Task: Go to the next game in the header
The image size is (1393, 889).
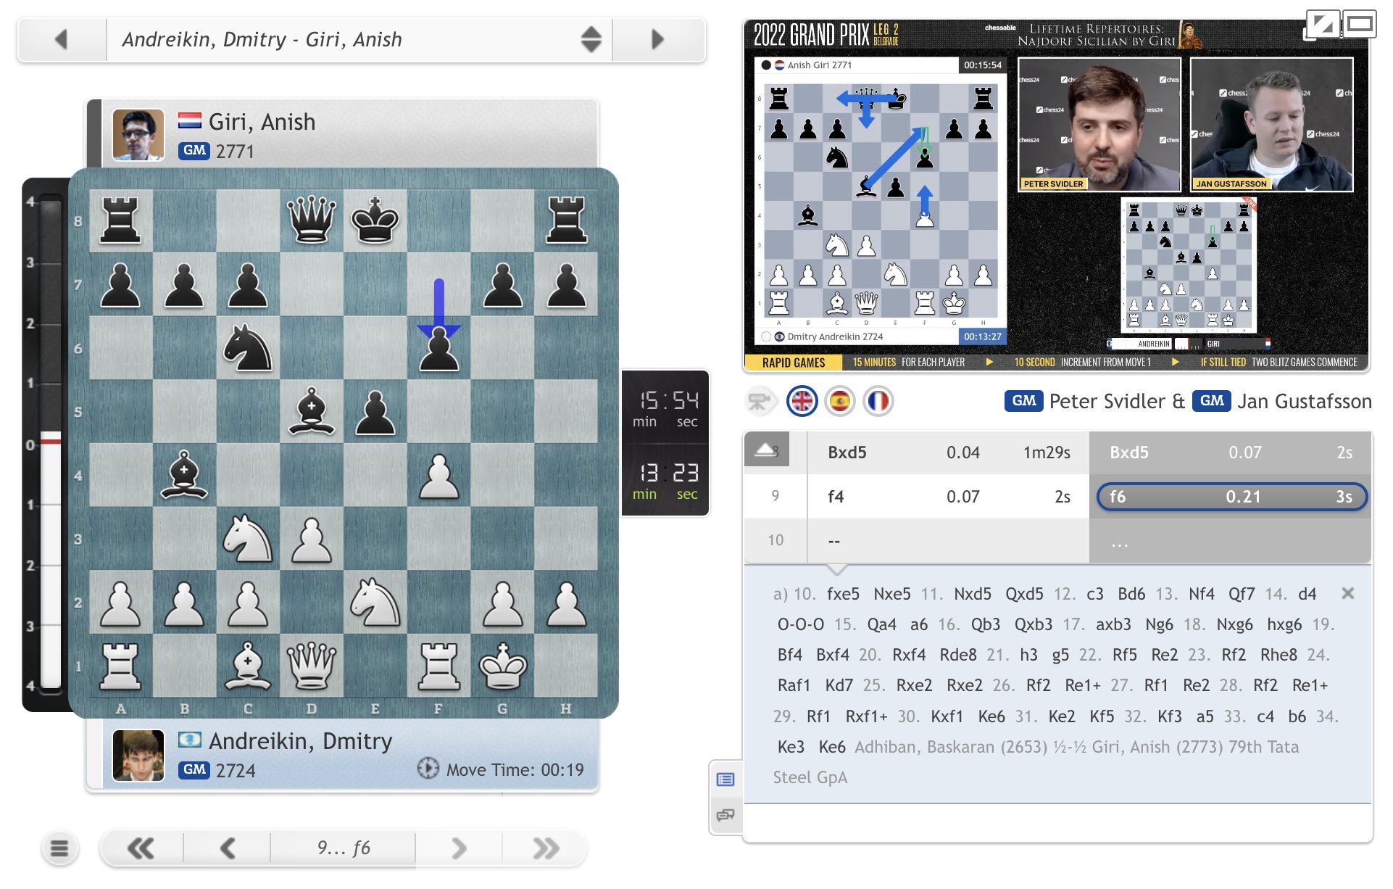Action: tap(657, 39)
